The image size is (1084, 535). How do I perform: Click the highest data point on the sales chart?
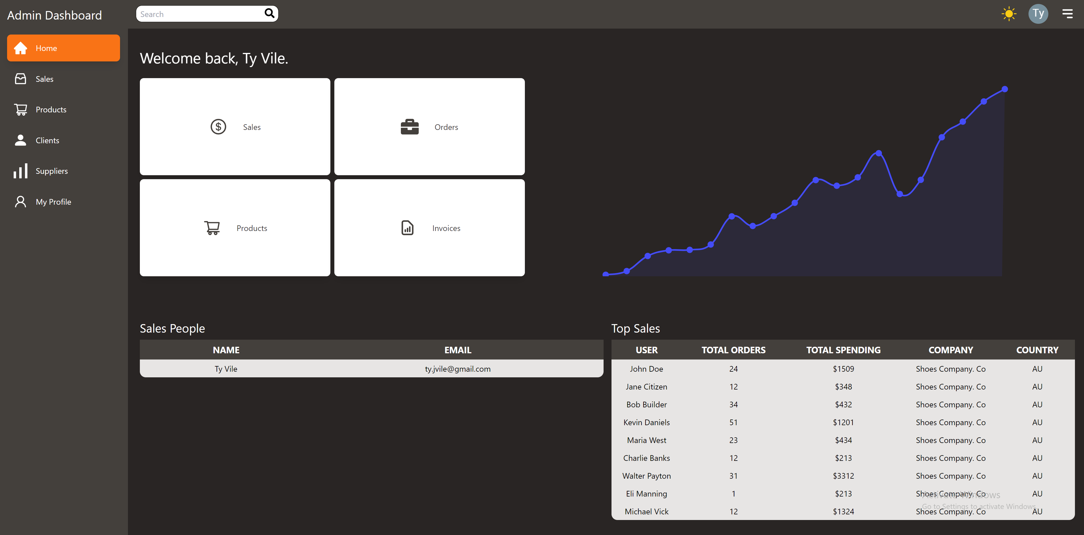[x=1005, y=89]
